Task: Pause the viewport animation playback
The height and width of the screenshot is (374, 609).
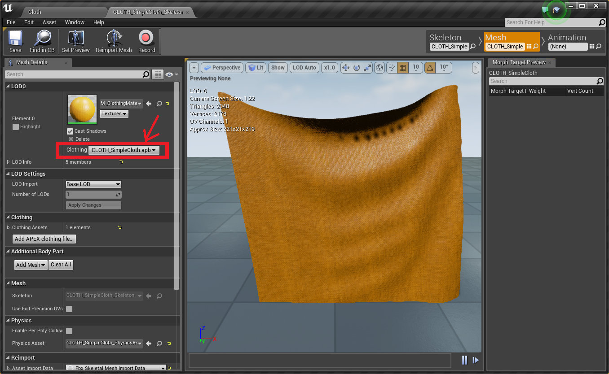Action: [465, 360]
